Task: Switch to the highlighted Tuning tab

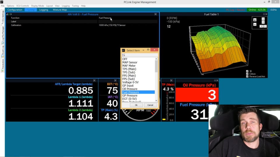Action: pos(31,10)
